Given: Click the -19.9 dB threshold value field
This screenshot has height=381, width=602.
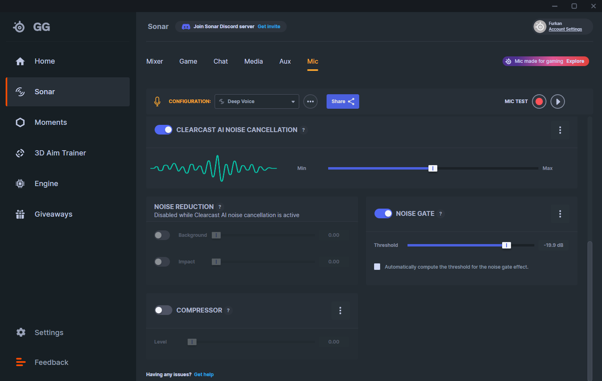Looking at the screenshot, I should [554, 245].
